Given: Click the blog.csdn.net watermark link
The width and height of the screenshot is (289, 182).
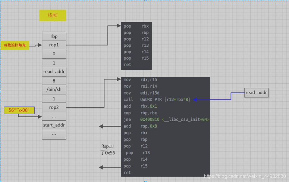Looking at the screenshot, I should 245,176.
